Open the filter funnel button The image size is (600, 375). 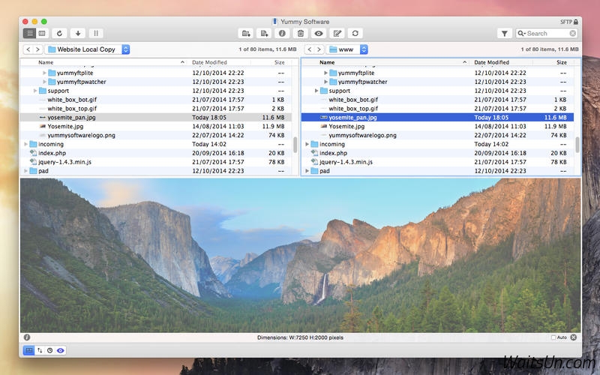coord(505,33)
